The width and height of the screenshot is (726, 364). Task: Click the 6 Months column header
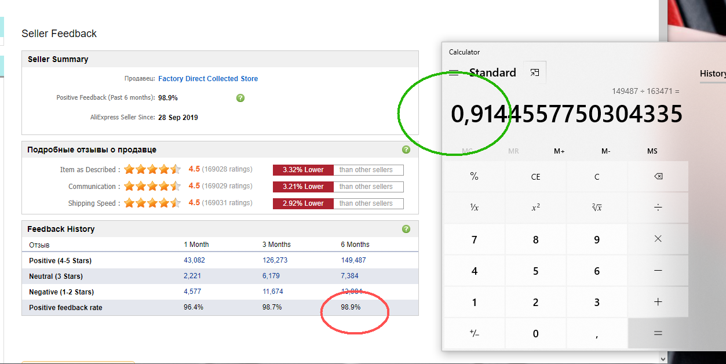(355, 245)
